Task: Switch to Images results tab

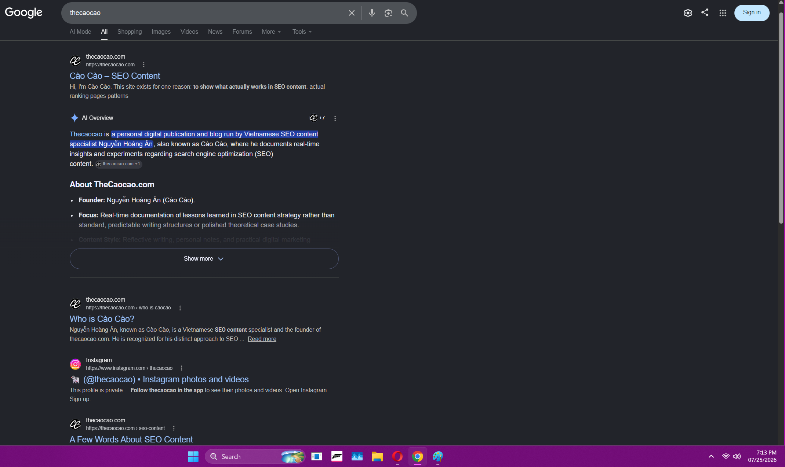Action: (161, 32)
